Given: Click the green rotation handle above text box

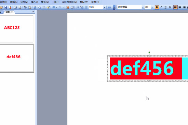Looking at the screenshot, I should pyautogui.click(x=149, y=52).
